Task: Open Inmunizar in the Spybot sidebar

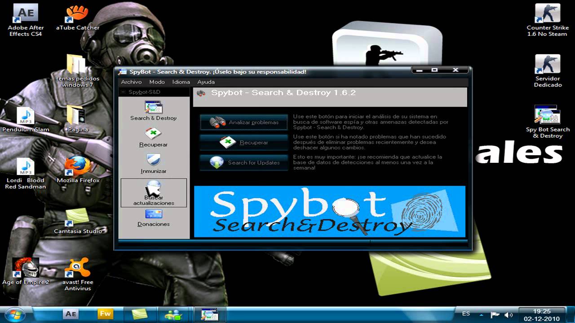Action: pos(154,164)
